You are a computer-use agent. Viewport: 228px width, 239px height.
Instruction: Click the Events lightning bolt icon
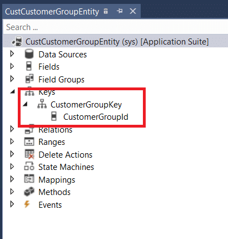[x=27, y=204]
